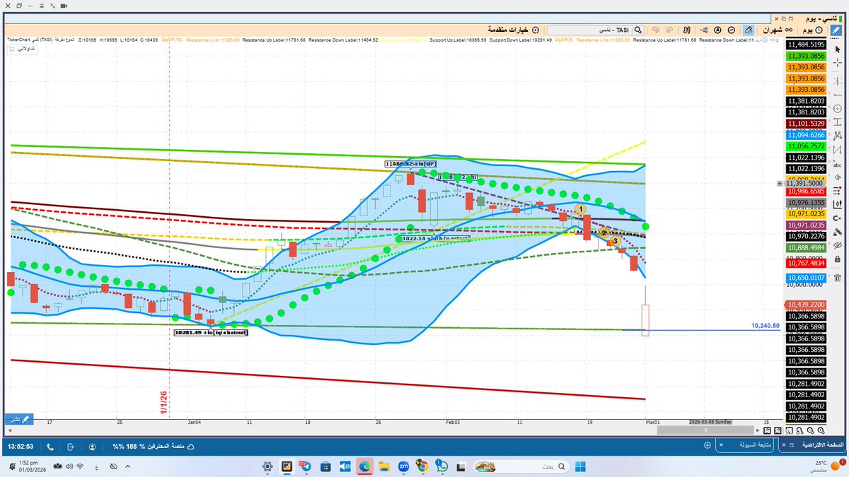Click the logout icon in status bar
The width and height of the screenshot is (849, 477).
click(x=71, y=447)
